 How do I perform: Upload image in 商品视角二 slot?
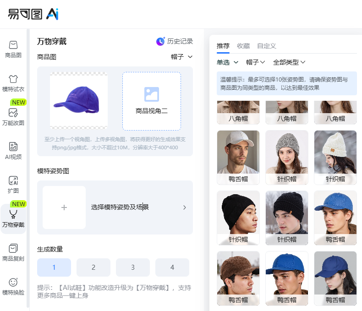[x=151, y=101]
